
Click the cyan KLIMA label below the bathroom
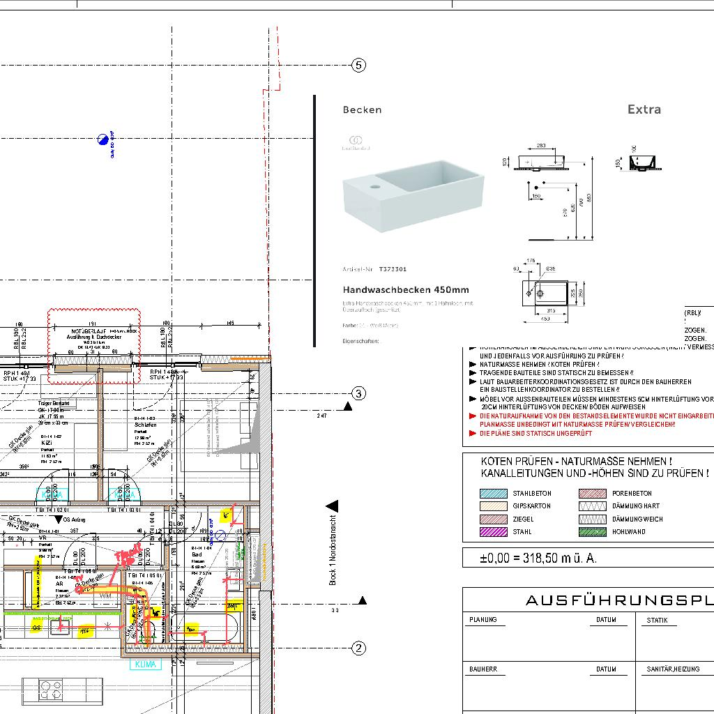[x=145, y=664]
